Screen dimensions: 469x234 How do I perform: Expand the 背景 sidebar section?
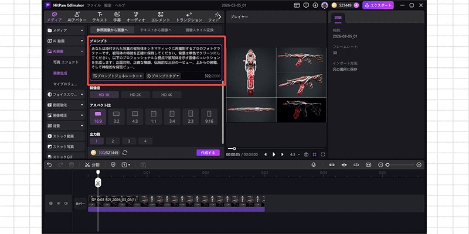66,126
